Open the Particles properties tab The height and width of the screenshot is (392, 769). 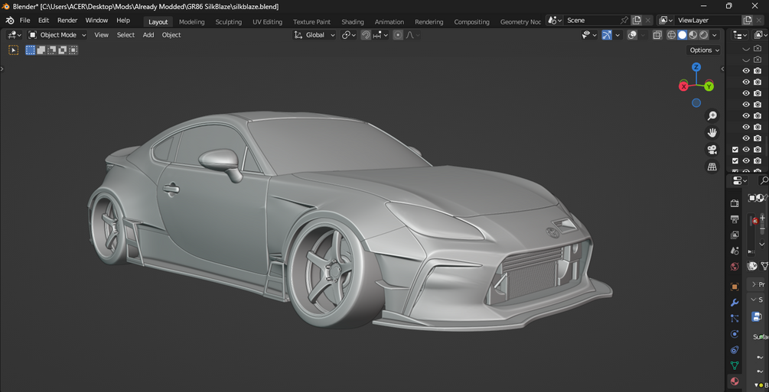[734, 319]
